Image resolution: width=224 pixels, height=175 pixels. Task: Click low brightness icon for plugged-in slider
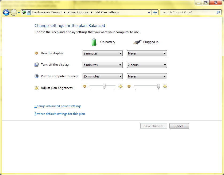point(129,86)
